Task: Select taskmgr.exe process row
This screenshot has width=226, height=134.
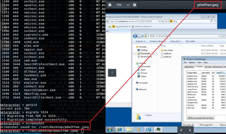Action: 206,84
